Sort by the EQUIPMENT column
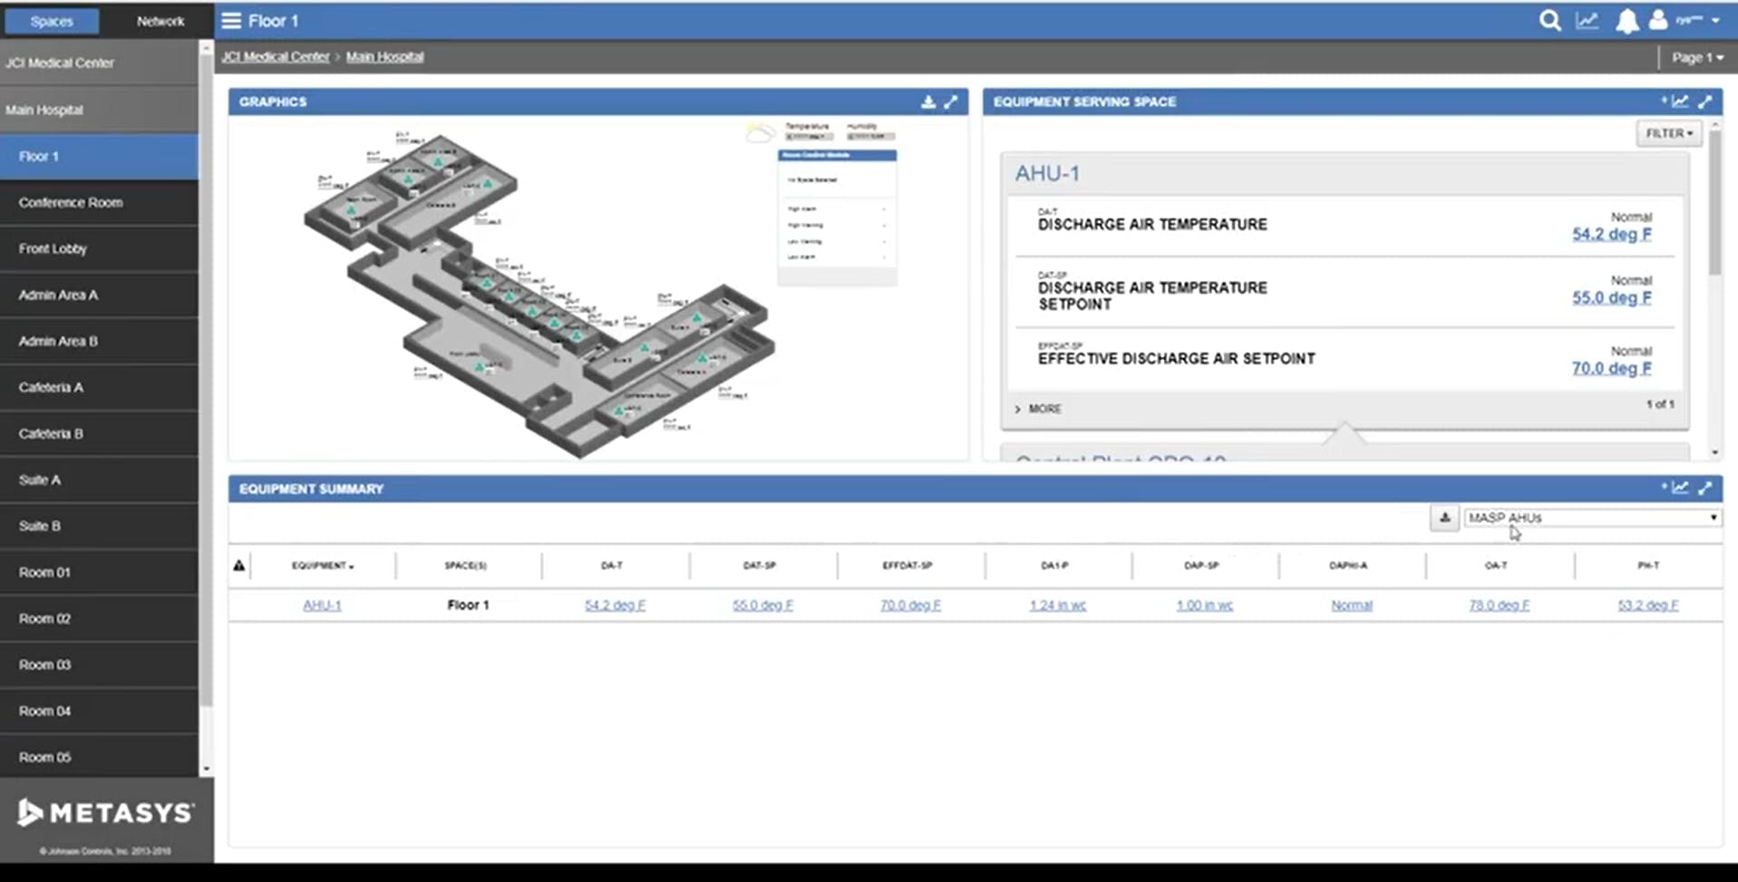This screenshot has height=882, width=1738. coord(323,566)
